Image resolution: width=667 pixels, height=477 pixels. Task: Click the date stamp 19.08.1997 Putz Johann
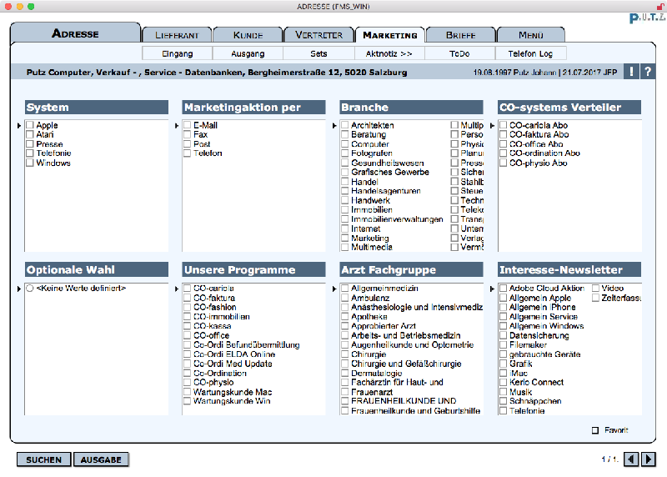point(514,73)
